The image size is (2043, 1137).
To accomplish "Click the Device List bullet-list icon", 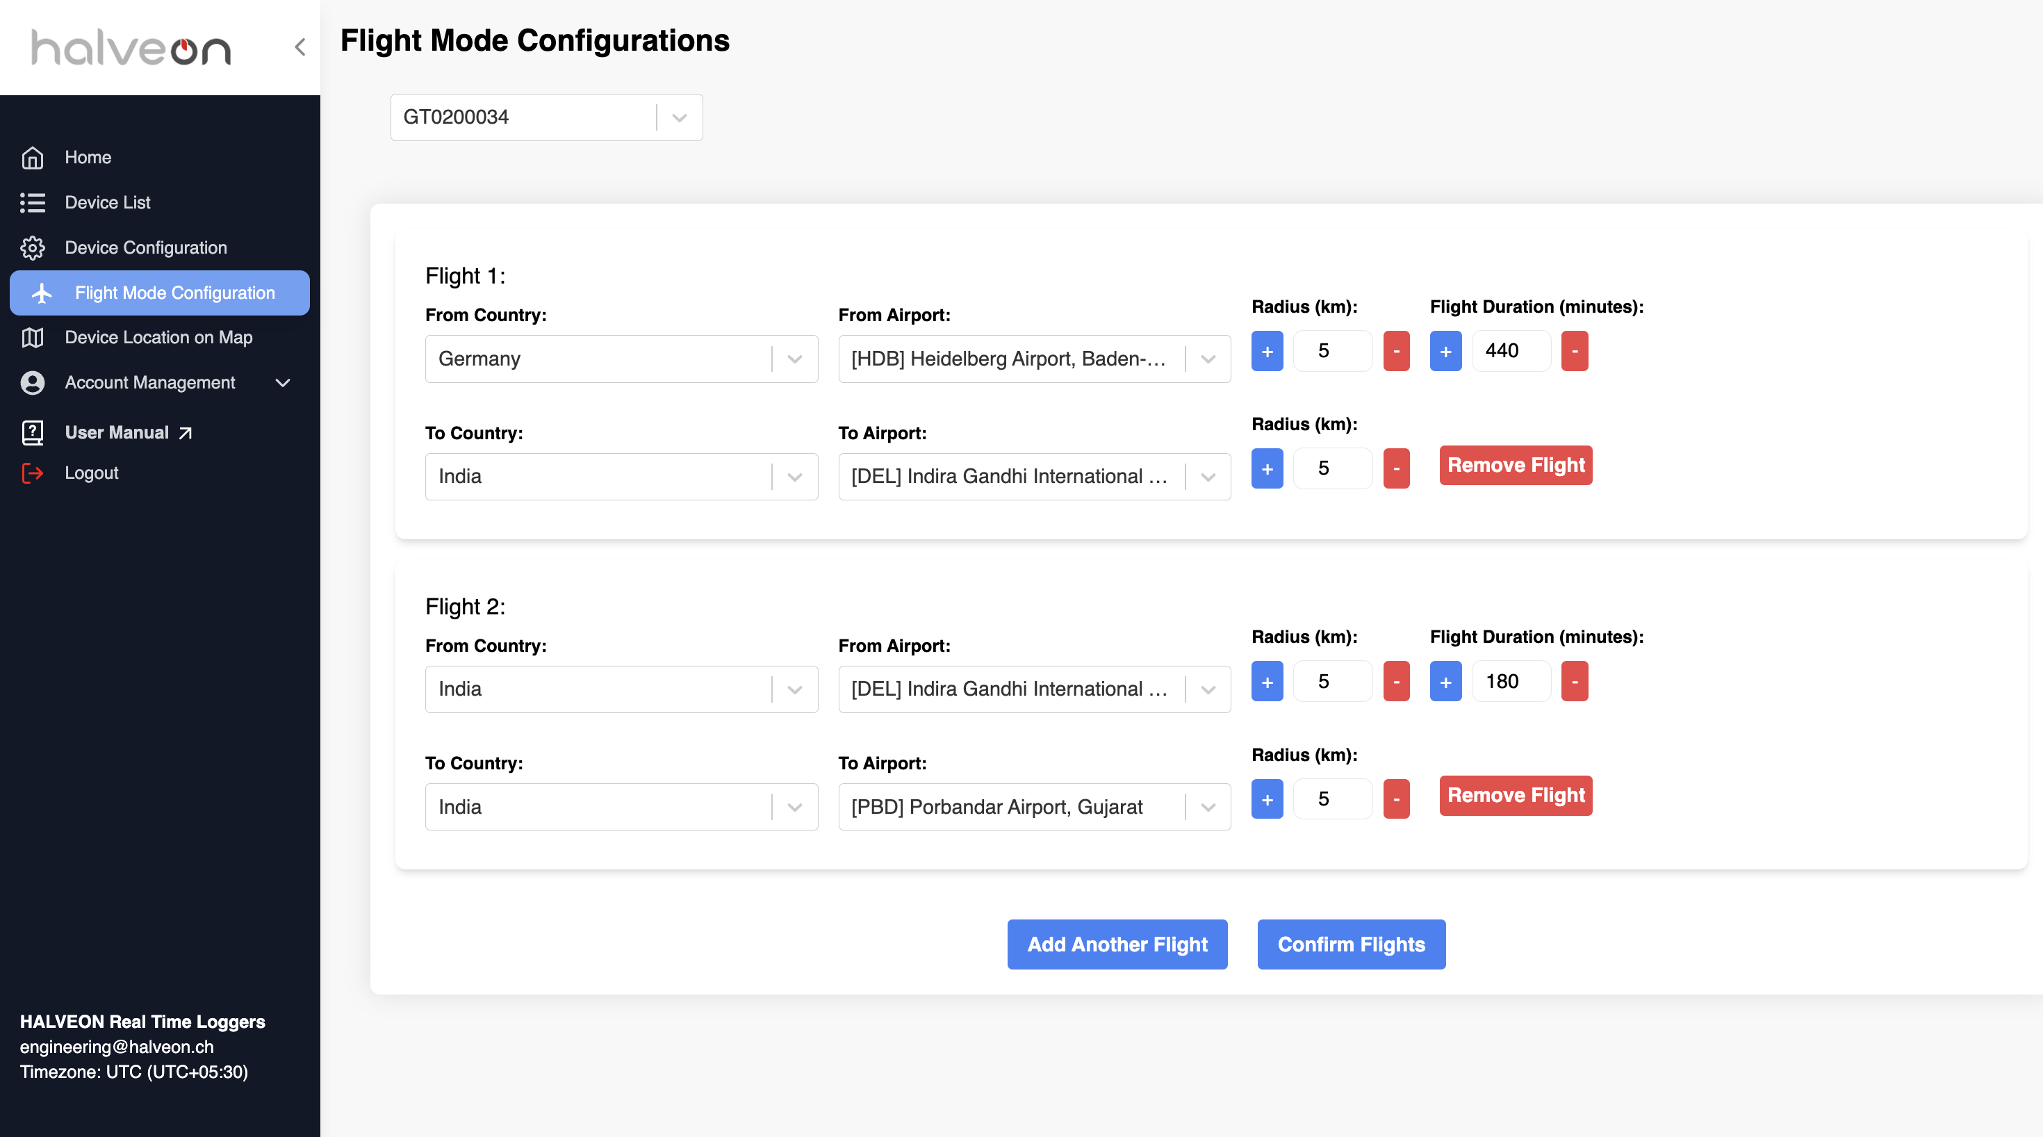I will [x=33, y=202].
